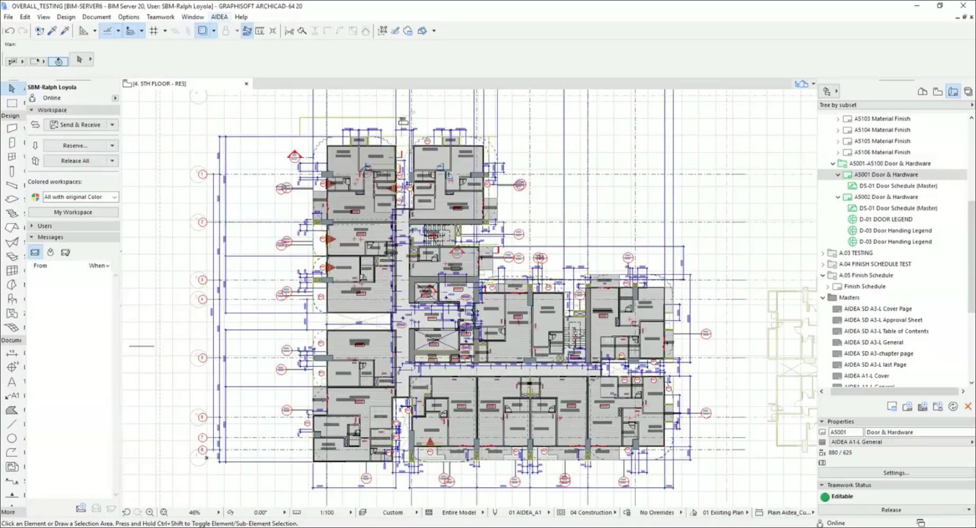Viewport: 976px width, 528px height.
Task: Click the My Workspace button
Action: pyautogui.click(x=73, y=212)
